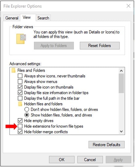Click the greyed-out Apply button

point(118,160)
